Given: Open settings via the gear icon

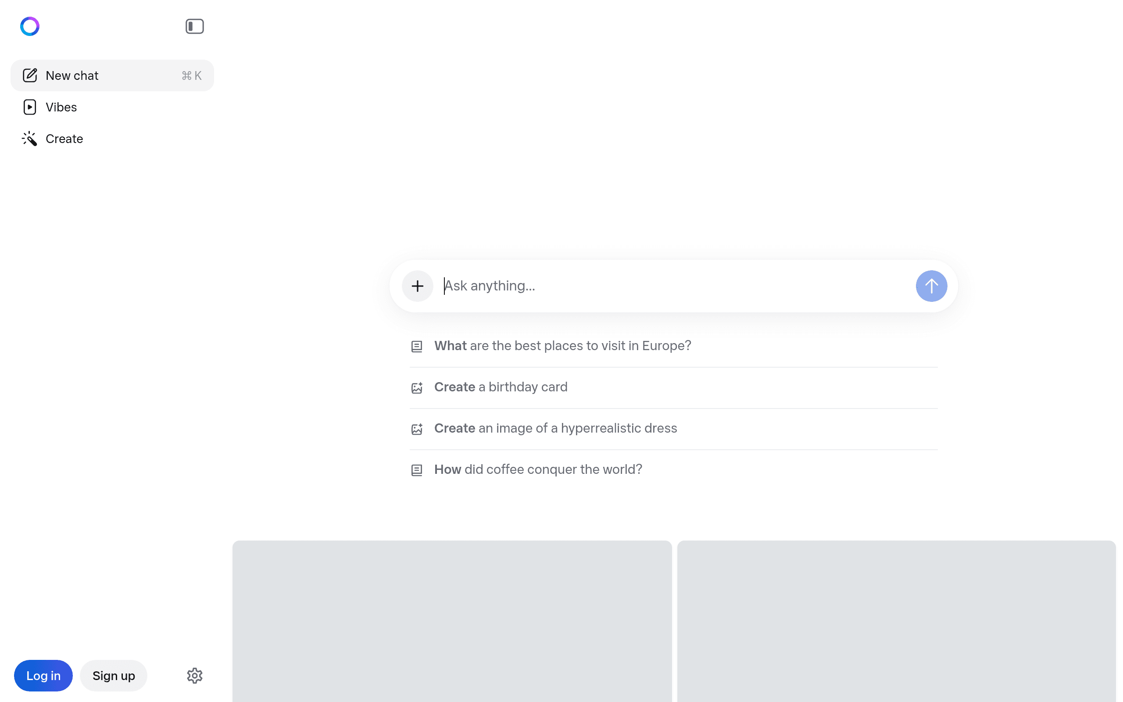Looking at the screenshot, I should (194, 676).
